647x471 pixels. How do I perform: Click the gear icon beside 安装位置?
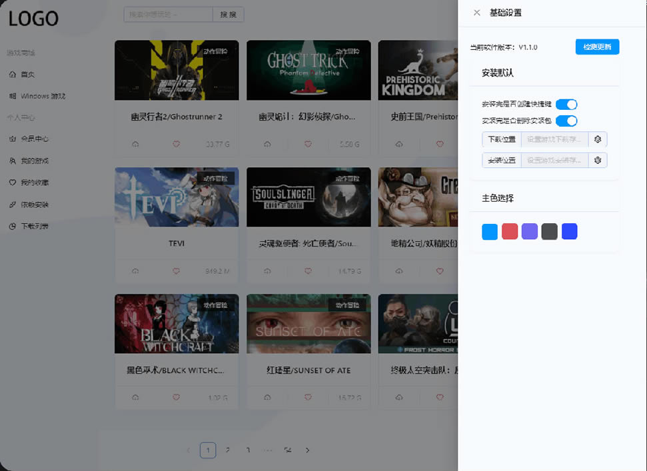598,160
